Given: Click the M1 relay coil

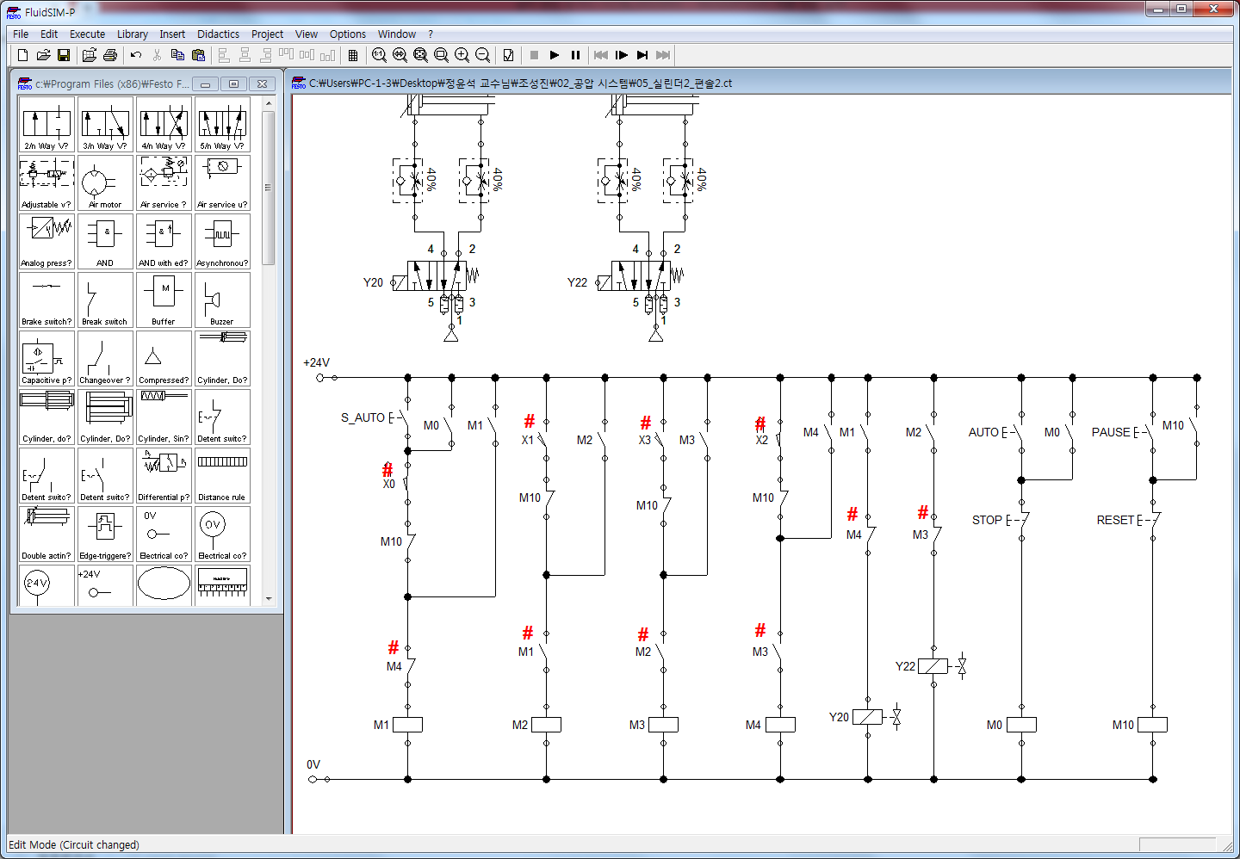Looking at the screenshot, I should tap(407, 725).
